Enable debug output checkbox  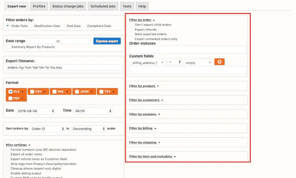[8, 173]
